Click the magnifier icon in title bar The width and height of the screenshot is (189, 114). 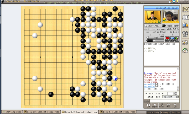coord(174,1)
